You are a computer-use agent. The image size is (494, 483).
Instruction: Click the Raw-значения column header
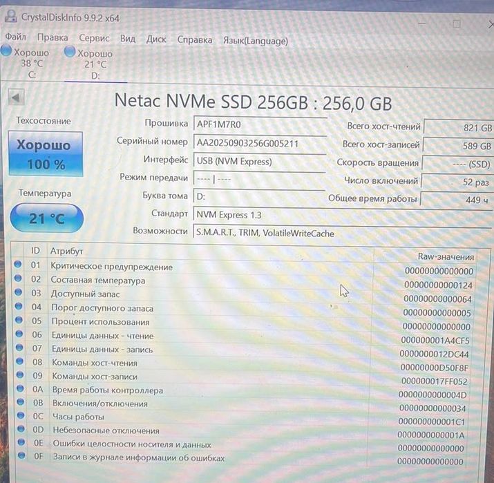click(446, 256)
